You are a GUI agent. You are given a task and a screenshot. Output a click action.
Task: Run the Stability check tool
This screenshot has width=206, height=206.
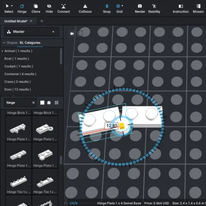point(154,9)
